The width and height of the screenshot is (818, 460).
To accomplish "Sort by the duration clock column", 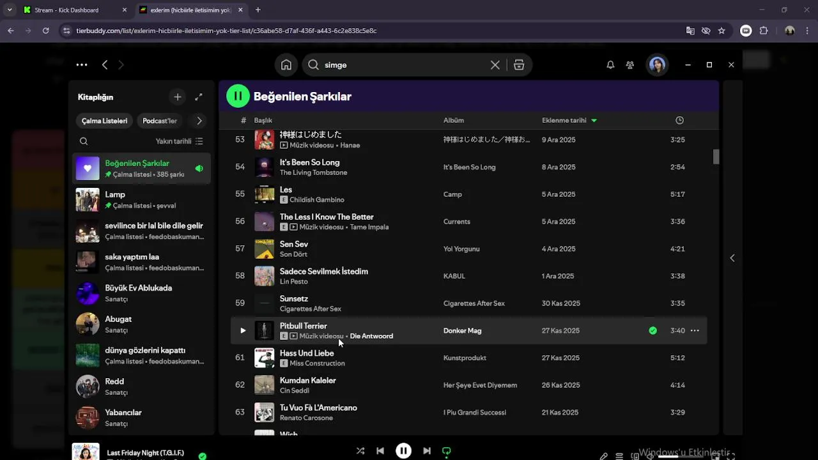I will click(679, 120).
